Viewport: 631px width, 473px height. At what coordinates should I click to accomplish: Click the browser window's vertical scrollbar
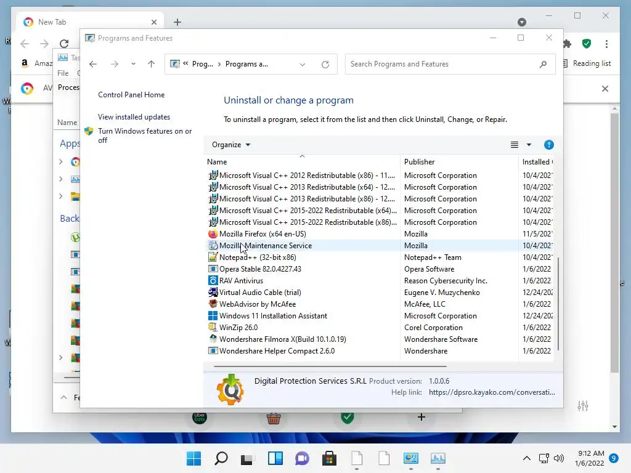614,243
